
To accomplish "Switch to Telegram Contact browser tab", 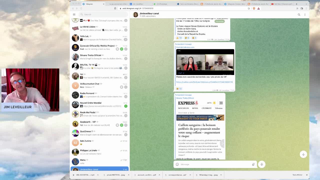I will 234,4.
